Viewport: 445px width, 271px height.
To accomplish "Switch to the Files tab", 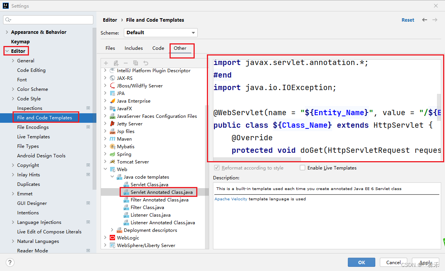I will click(110, 48).
